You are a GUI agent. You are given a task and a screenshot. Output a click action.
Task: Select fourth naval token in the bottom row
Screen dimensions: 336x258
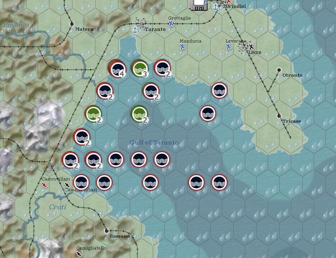(196, 182)
